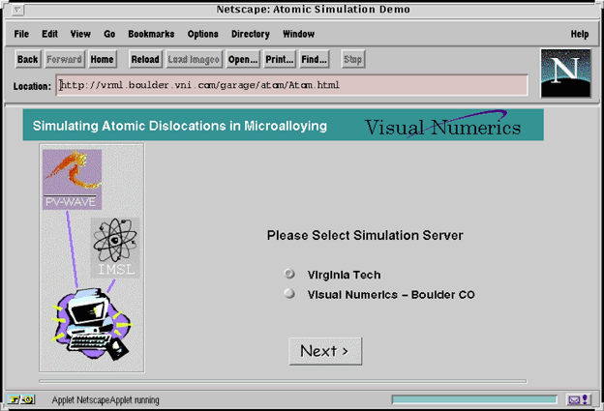Viewport: 604px width, 411px height.
Task: Click the Forward button
Action: pyautogui.click(x=64, y=59)
